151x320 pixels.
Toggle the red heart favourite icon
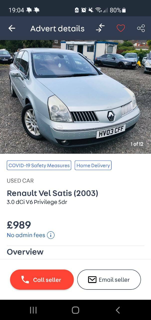coord(121,28)
